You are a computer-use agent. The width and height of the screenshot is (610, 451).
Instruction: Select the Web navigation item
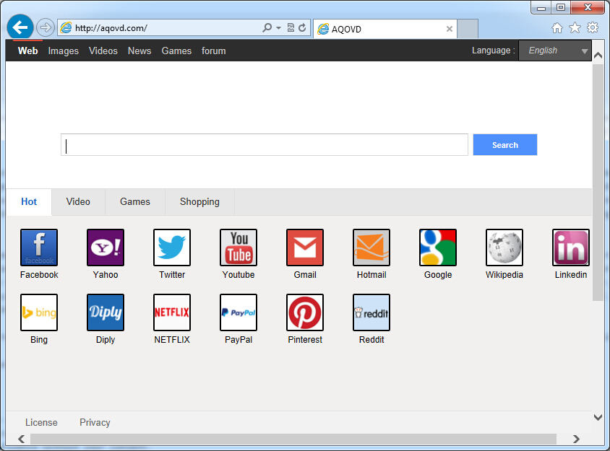tap(27, 51)
